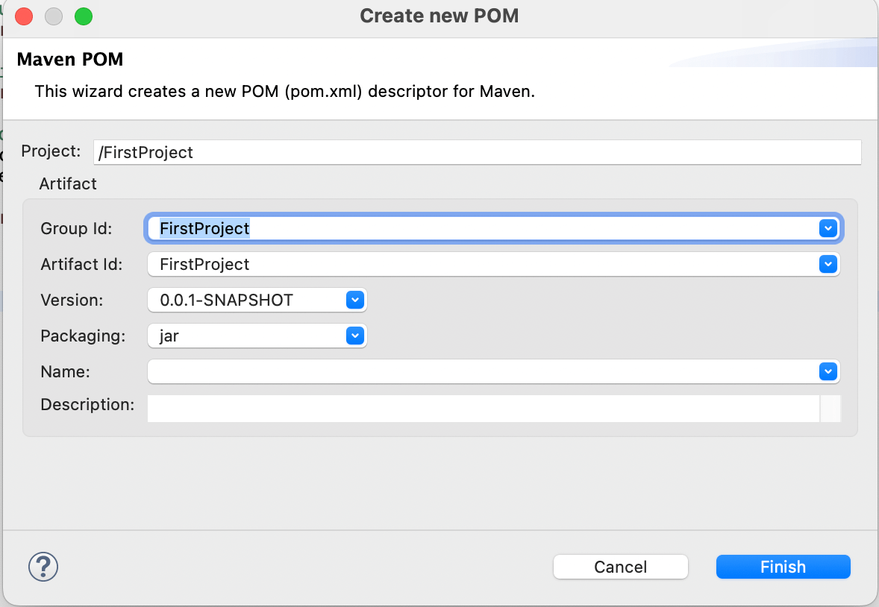Click the Finish button
Screen dimensions: 879x607
tap(783, 567)
